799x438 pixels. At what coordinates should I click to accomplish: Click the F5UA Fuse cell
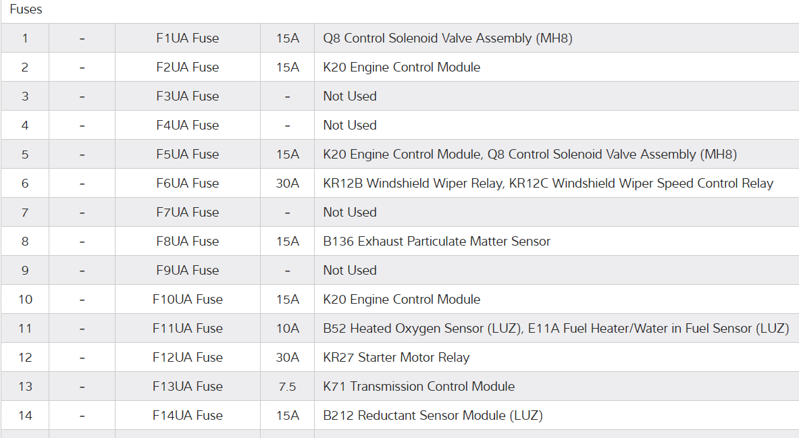tap(187, 155)
